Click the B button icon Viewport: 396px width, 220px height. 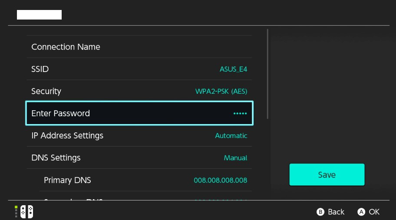point(320,212)
